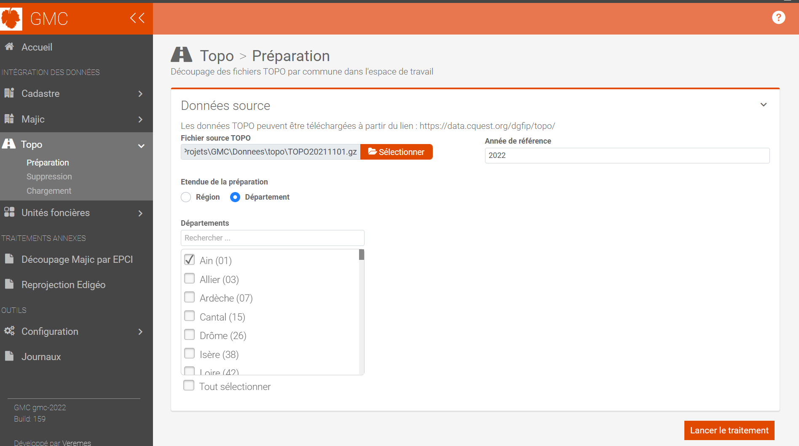Click the 'GMC gmc-2022' version text

(x=40, y=408)
